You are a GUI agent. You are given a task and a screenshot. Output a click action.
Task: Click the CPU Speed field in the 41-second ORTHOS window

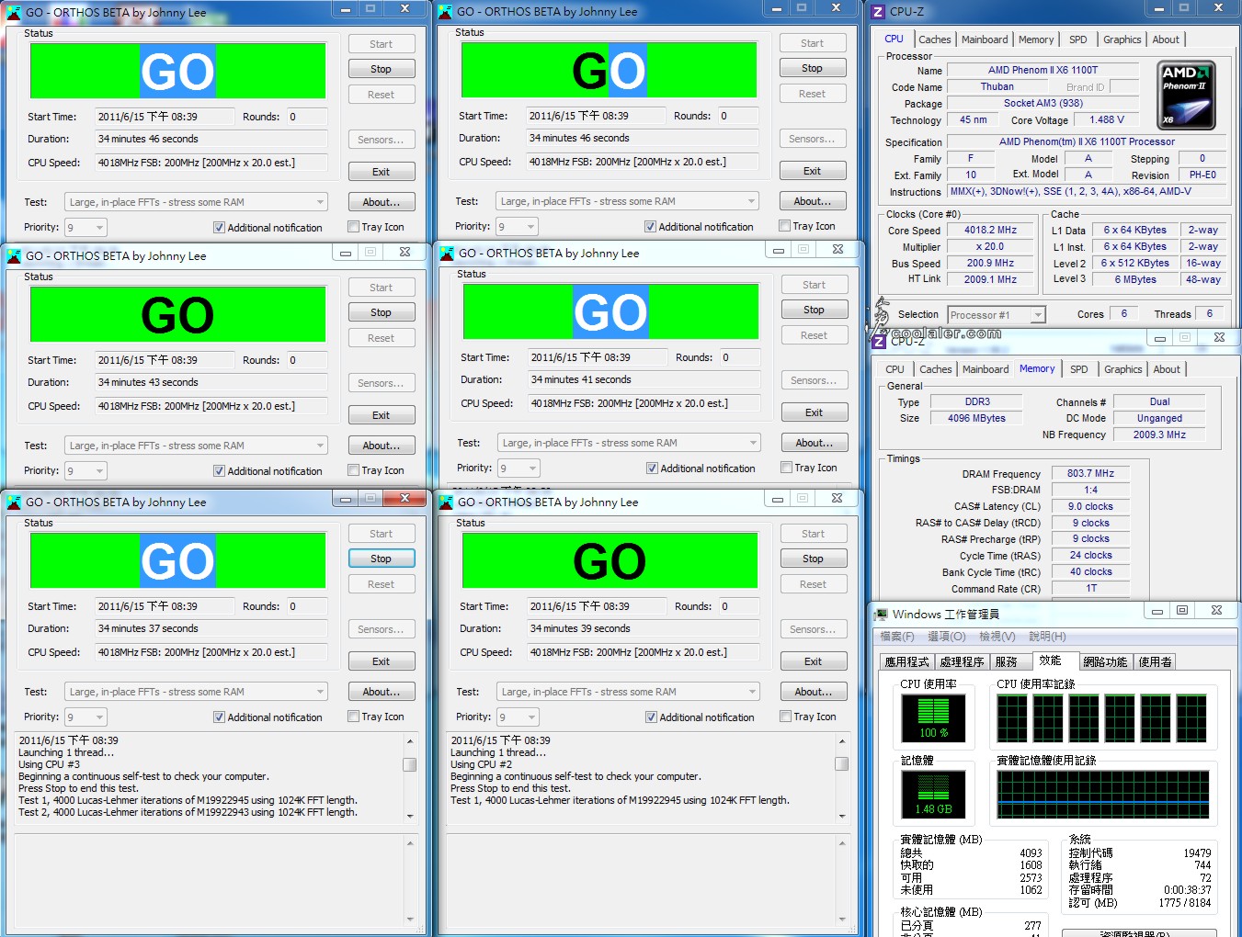644,403
